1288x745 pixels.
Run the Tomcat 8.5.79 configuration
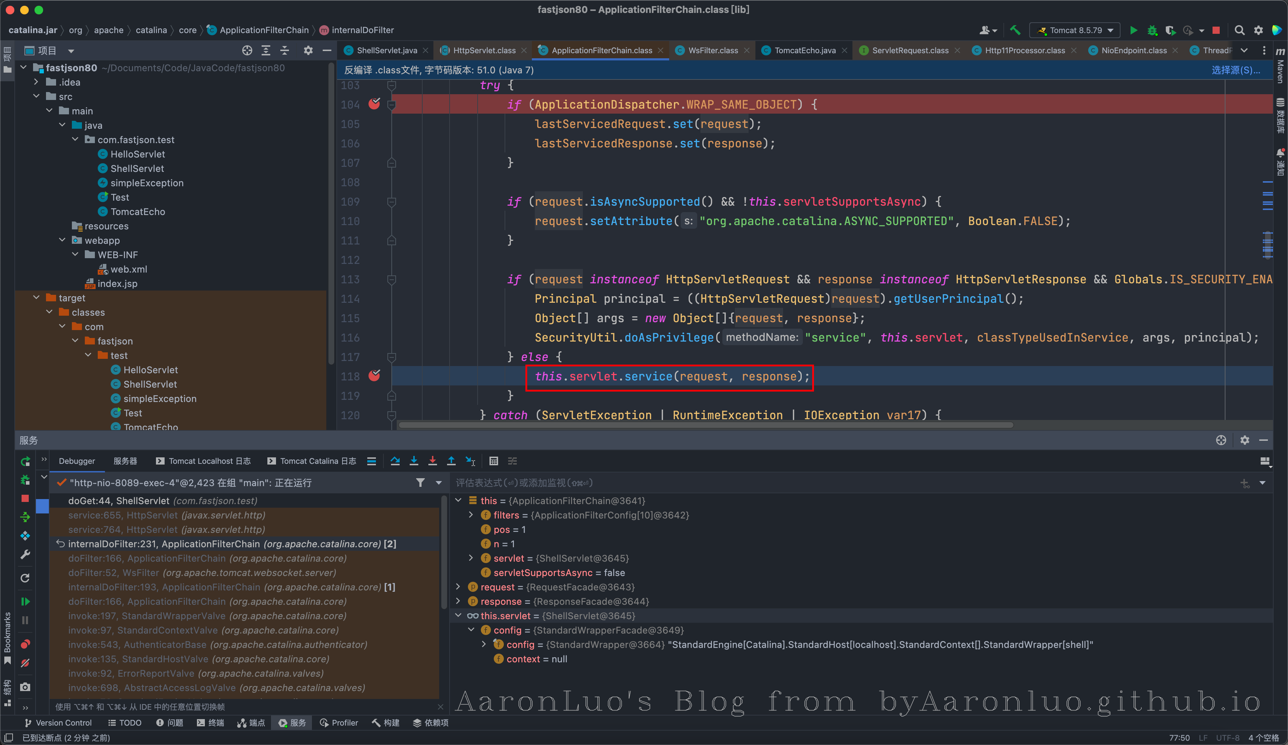(1133, 30)
